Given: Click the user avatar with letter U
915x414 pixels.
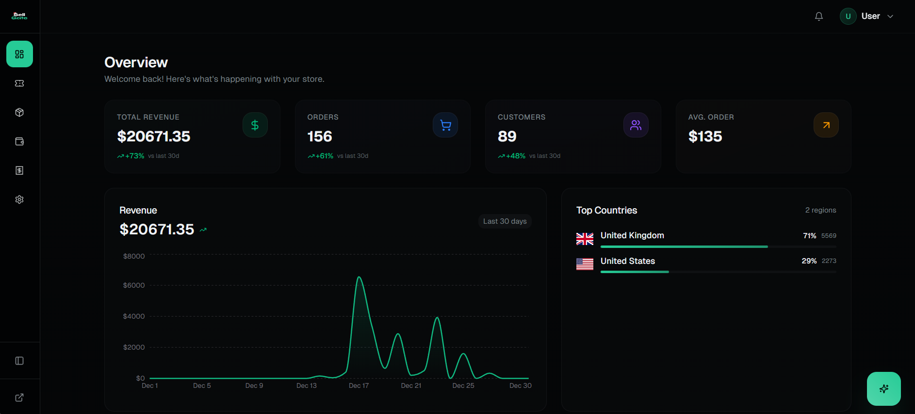Looking at the screenshot, I should [848, 16].
